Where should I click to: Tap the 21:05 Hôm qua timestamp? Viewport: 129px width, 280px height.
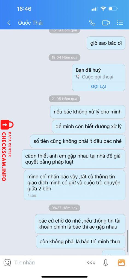(x=64, y=99)
